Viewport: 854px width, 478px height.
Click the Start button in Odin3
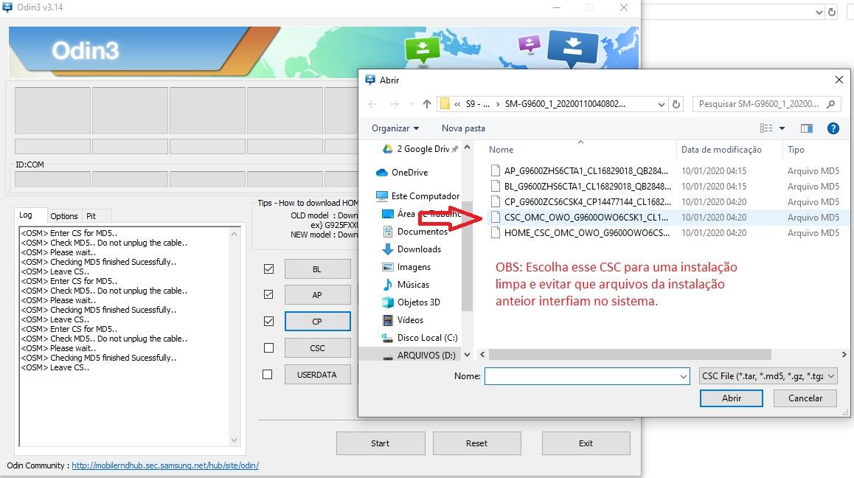pyautogui.click(x=380, y=443)
